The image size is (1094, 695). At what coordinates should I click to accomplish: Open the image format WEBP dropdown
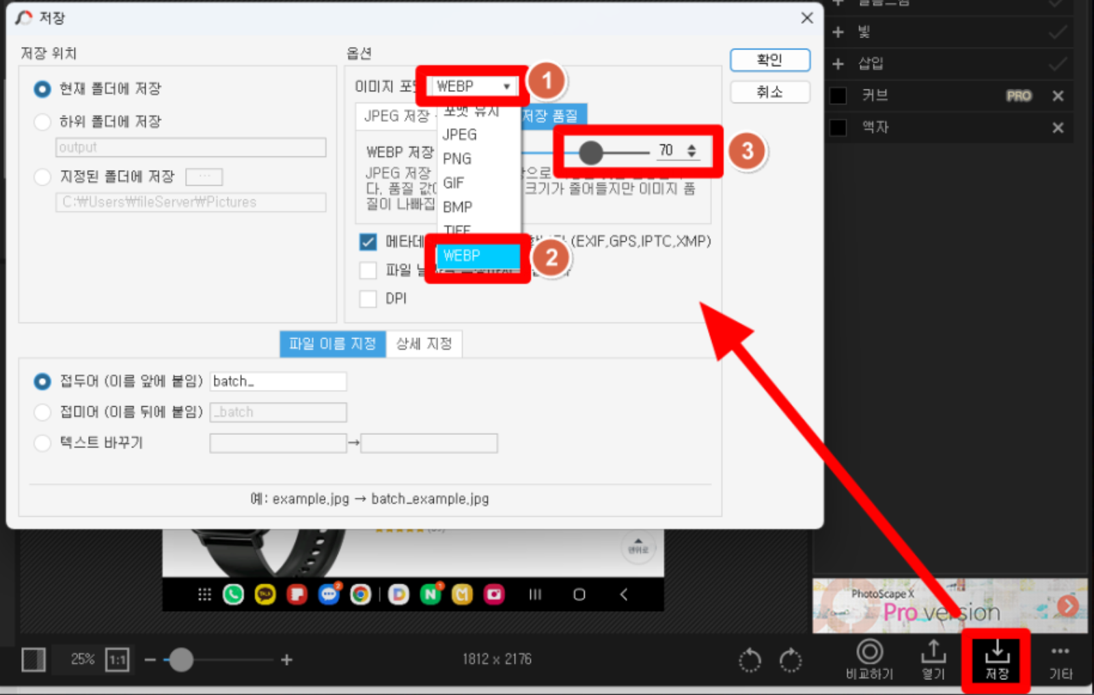474,87
